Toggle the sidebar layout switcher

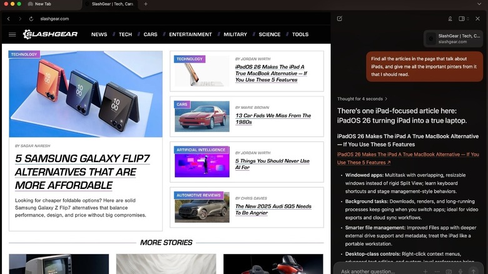463,19
